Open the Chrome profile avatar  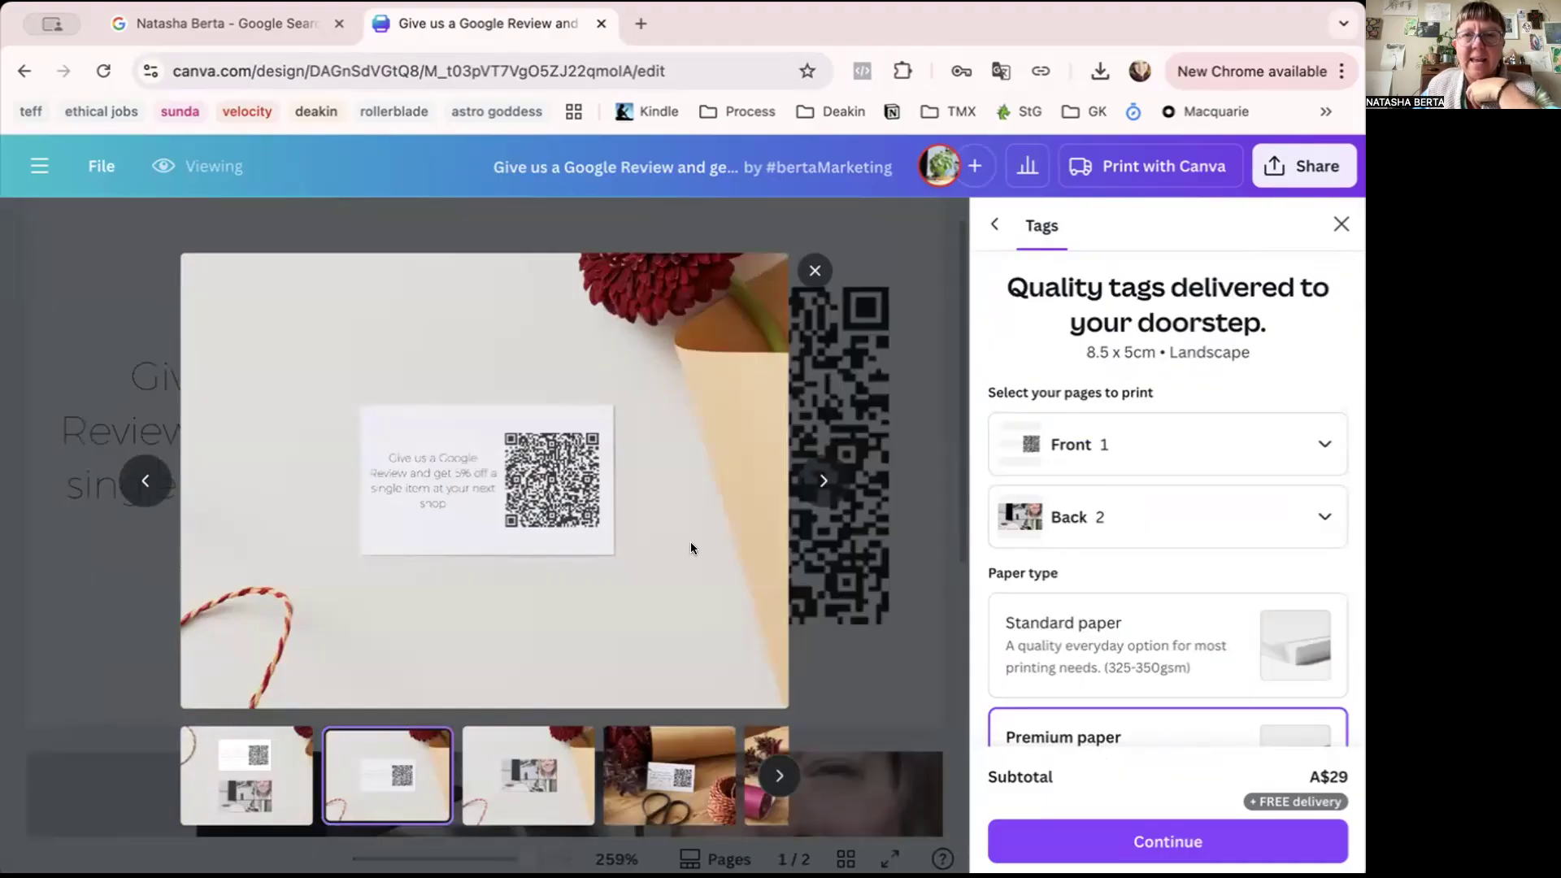point(1140,71)
